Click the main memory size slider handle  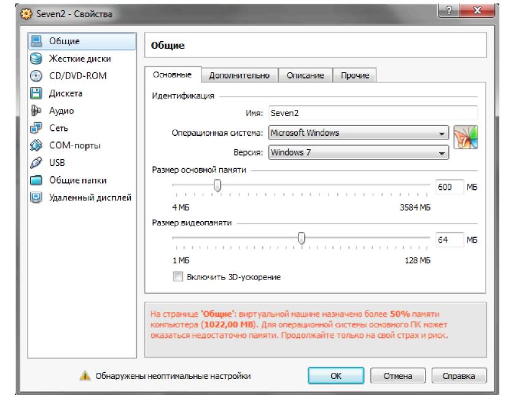point(217,185)
